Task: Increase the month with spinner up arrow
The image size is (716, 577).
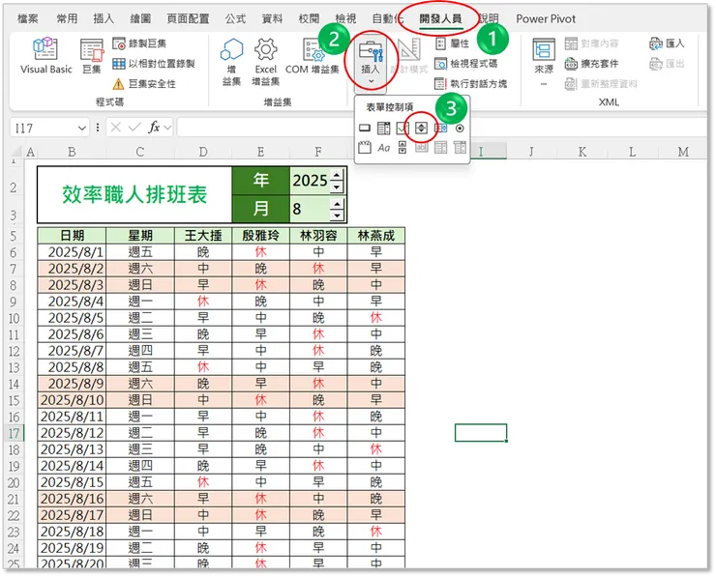Action: (337, 203)
